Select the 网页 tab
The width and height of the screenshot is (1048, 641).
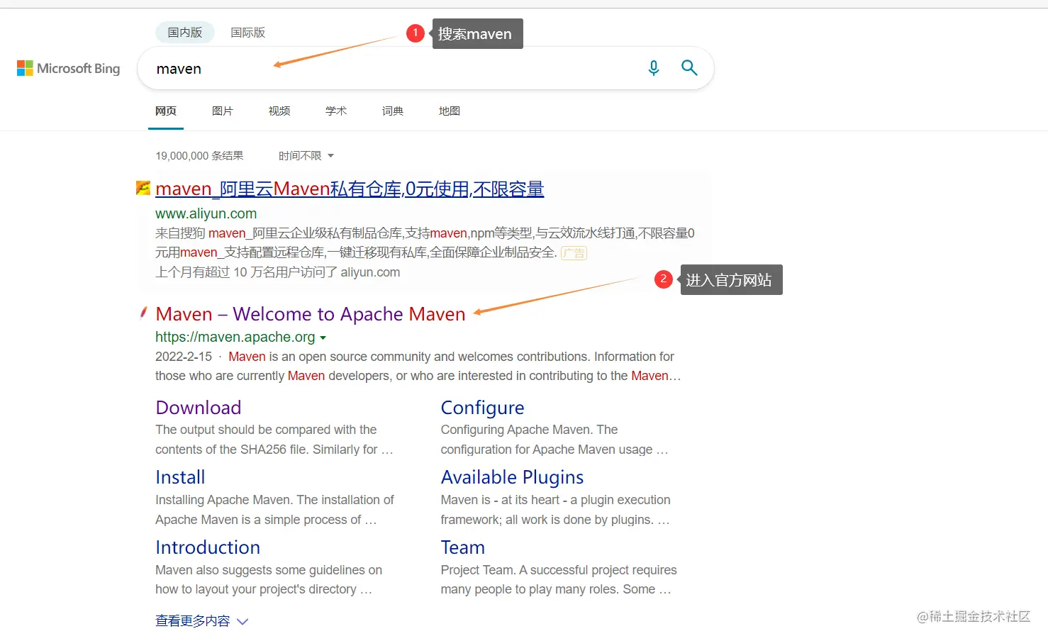tap(166, 111)
